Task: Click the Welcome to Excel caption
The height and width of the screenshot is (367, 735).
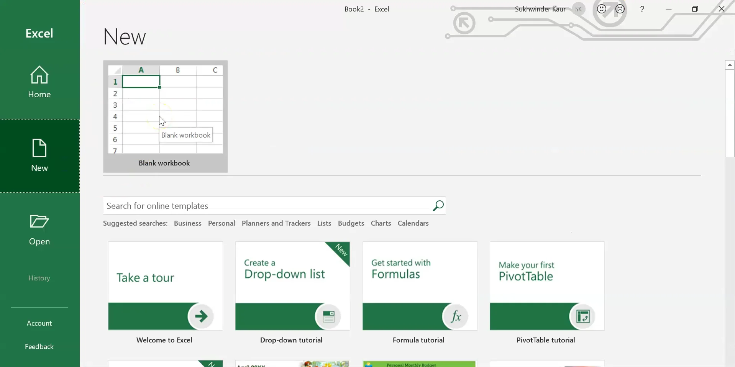Action: (x=164, y=340)
